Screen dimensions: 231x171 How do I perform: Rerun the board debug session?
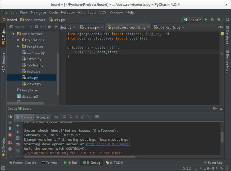(10, 116)
